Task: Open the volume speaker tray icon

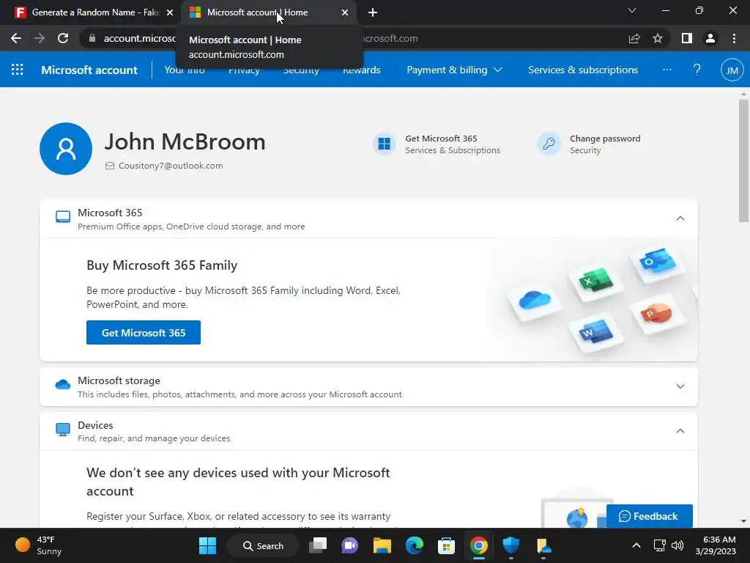Action: (677, 545)
